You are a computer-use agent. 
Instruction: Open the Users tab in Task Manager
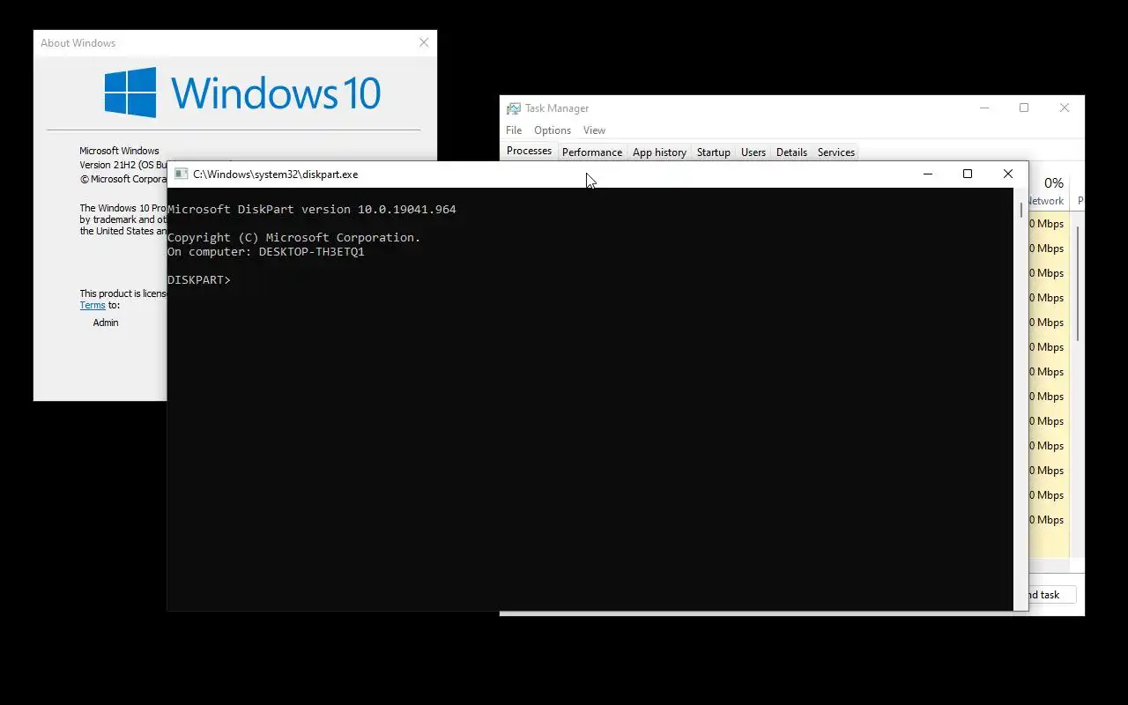[x=753, y=152]
